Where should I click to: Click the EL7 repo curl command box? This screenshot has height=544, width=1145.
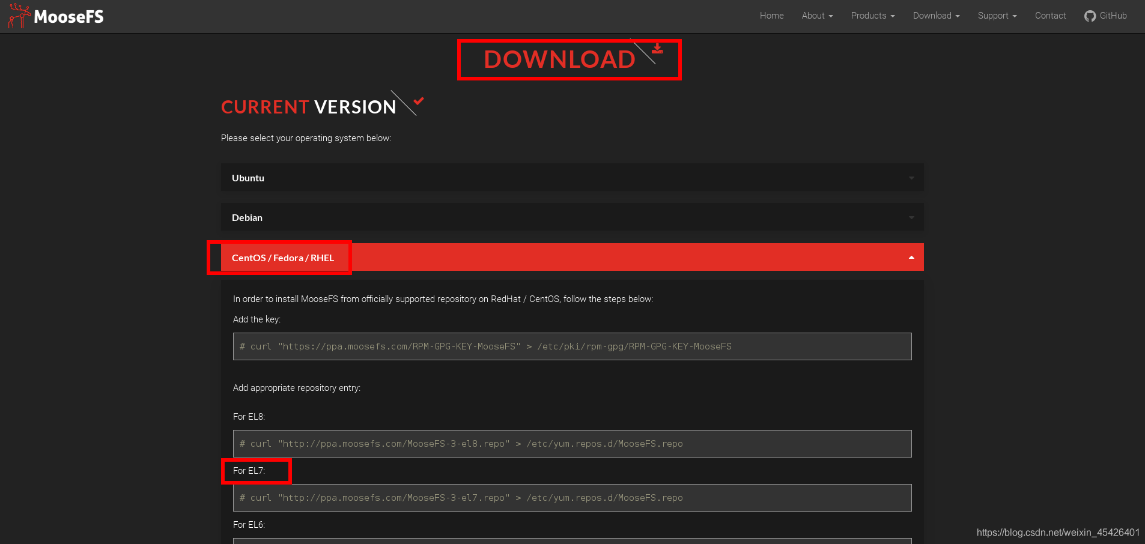tap(572, 498)
